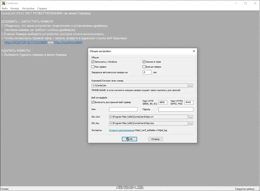The height and width of the screenshot is (191, 260).
Task: Click the Готово status bar text
Action: pos(4,189)
